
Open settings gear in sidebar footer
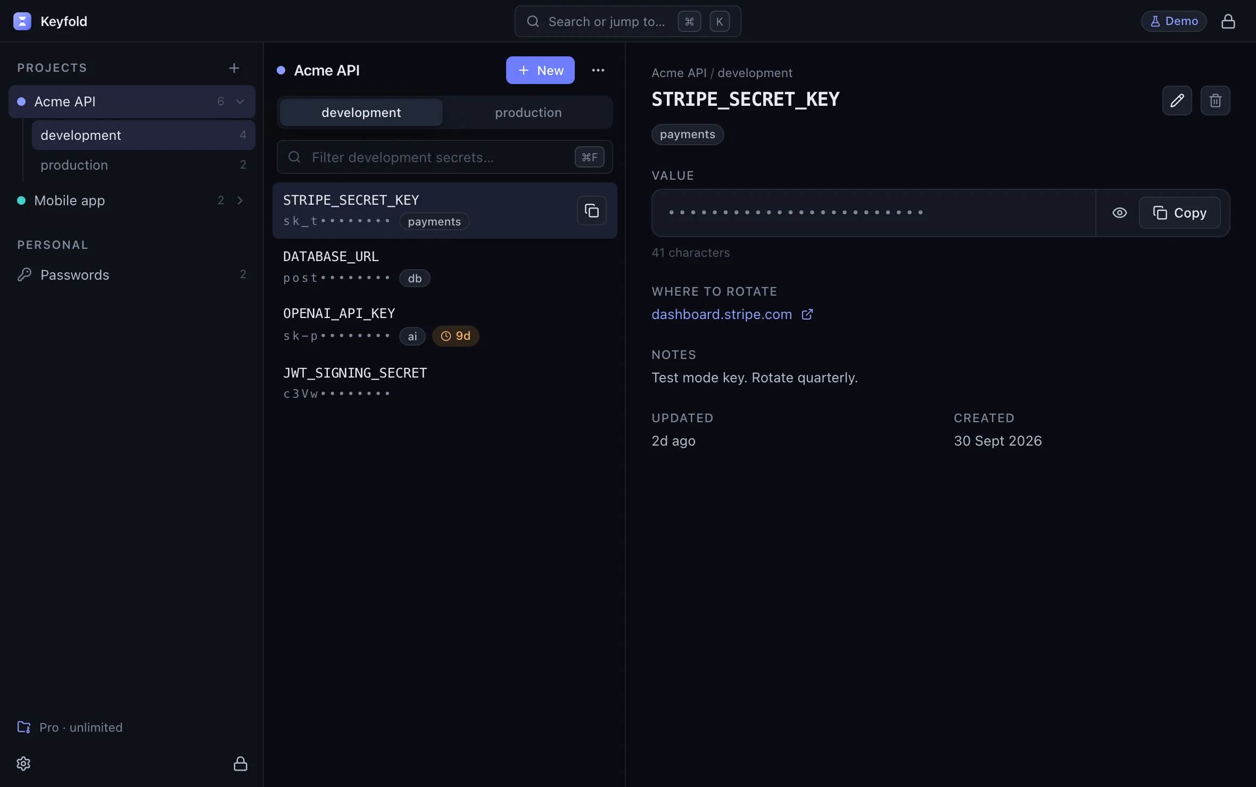23,764
